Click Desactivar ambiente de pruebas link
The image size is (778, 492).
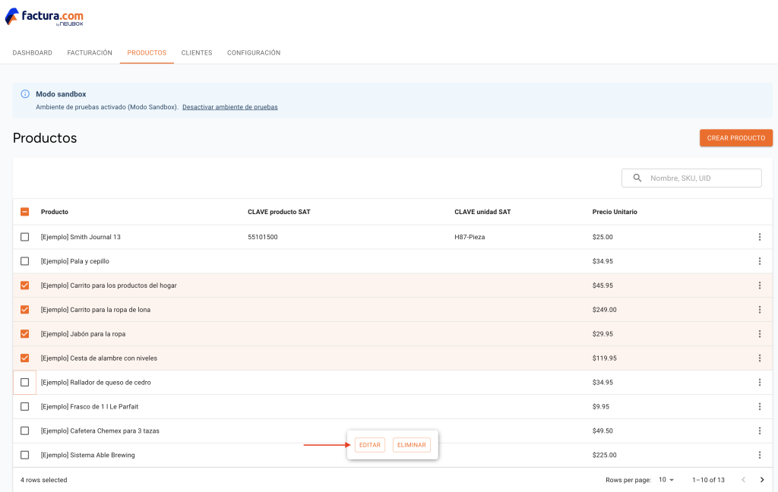coord(229,107)
